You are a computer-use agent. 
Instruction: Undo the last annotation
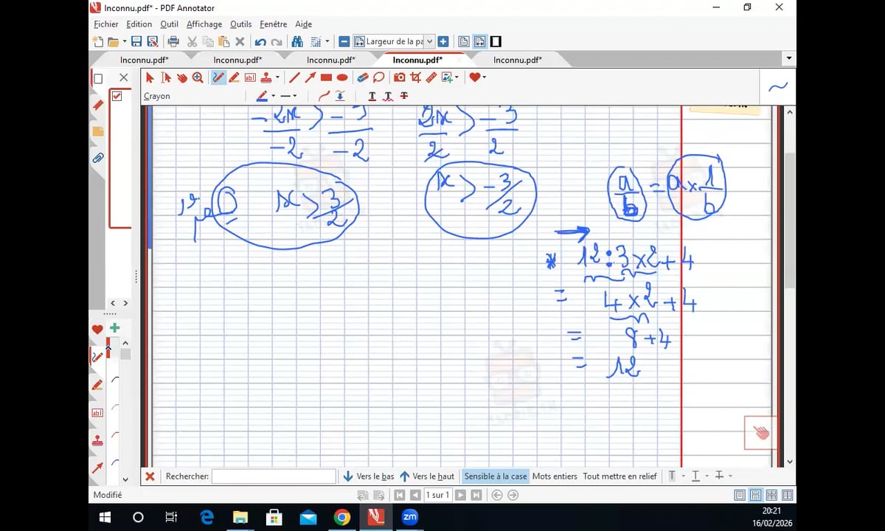click(260, 42)
